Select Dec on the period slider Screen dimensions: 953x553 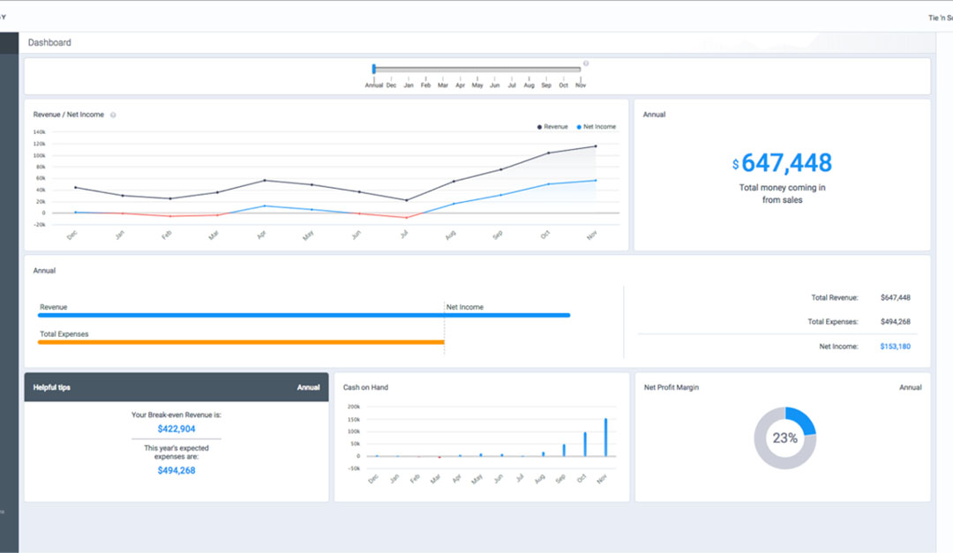coord(392,86)
